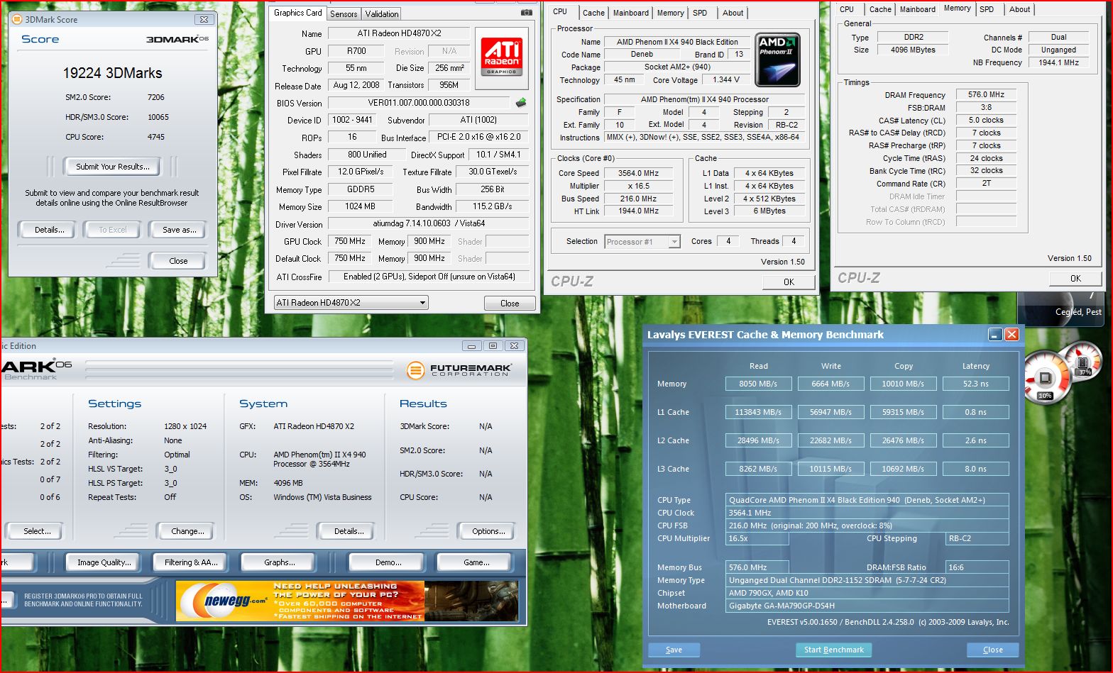Screen dimensions: 1113x673
Task: Open the Graphs dialog
Action: (279, 562)
